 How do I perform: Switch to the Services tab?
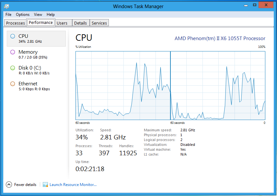point(99,23)
